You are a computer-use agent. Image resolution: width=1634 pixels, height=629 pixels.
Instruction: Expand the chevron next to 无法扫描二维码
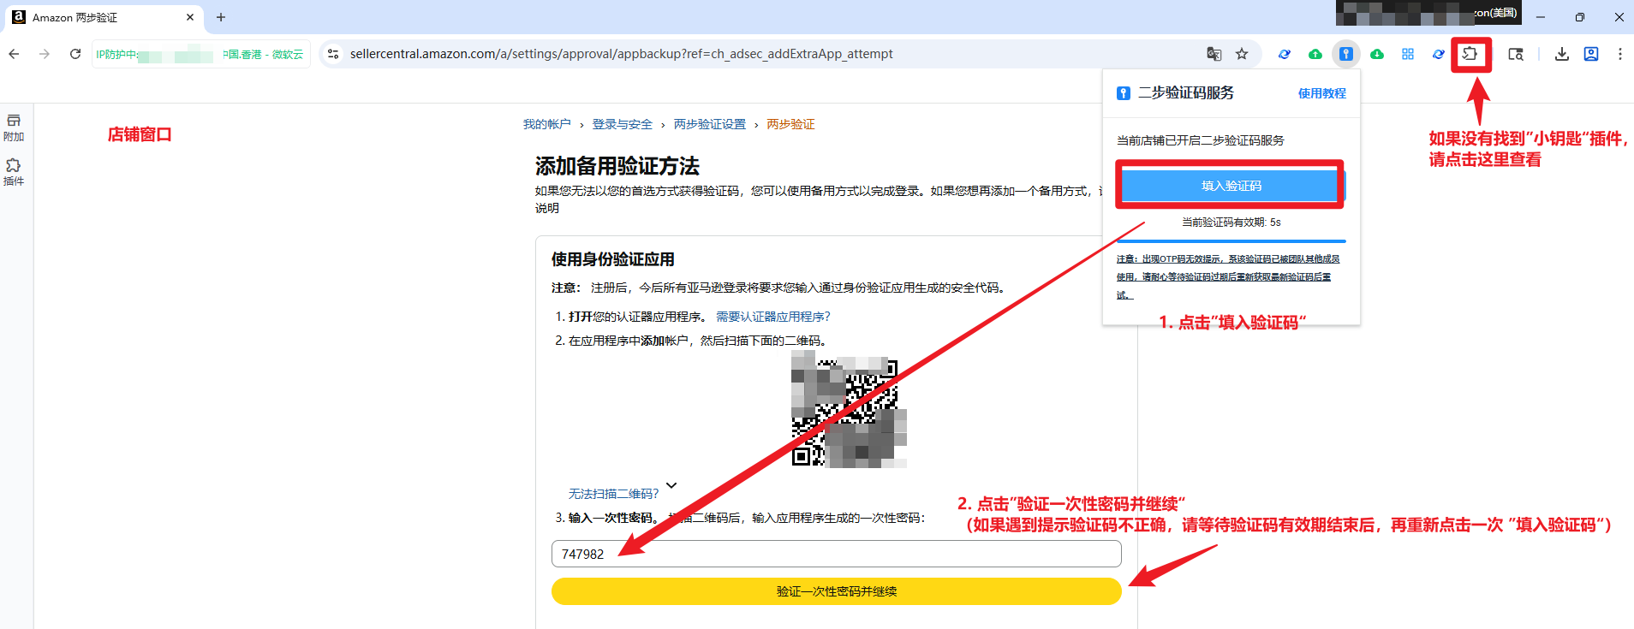pyautogui.click(x=671, y=485)
